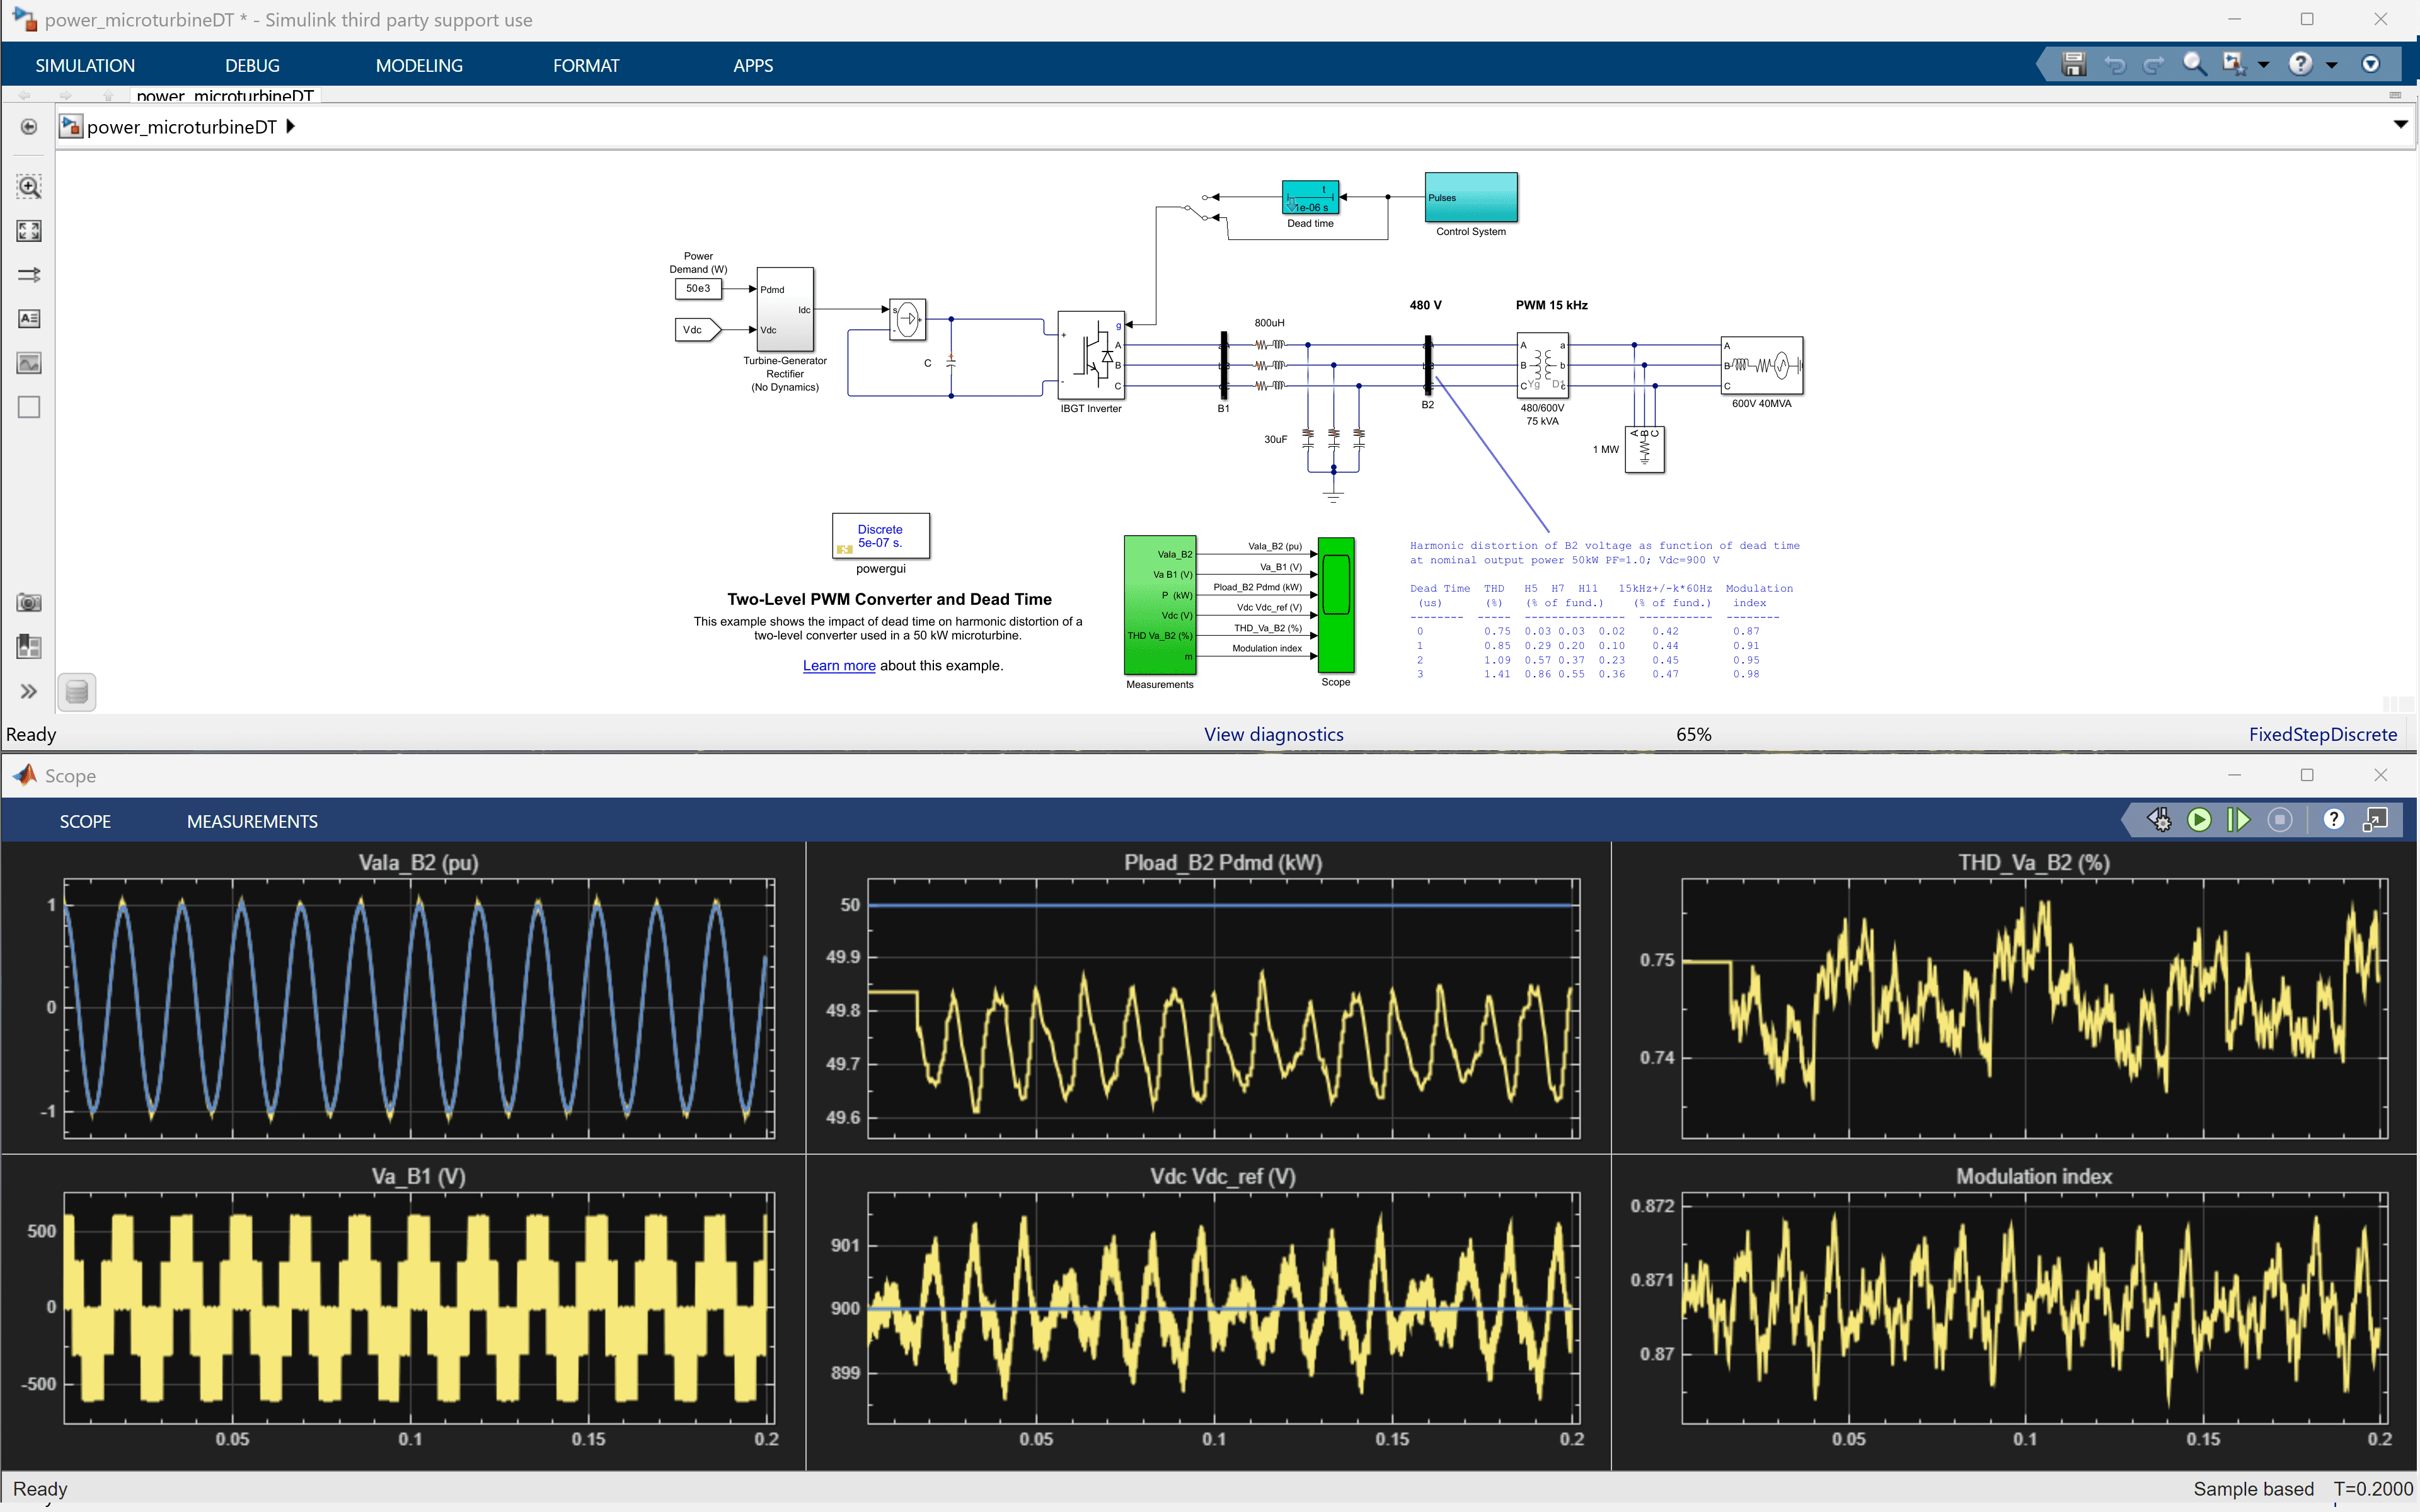The width and height of the screenshot is (2420, 1512).
Task: Click the Step Forward icon in Scope
Action: click(x=2240, y=819)
